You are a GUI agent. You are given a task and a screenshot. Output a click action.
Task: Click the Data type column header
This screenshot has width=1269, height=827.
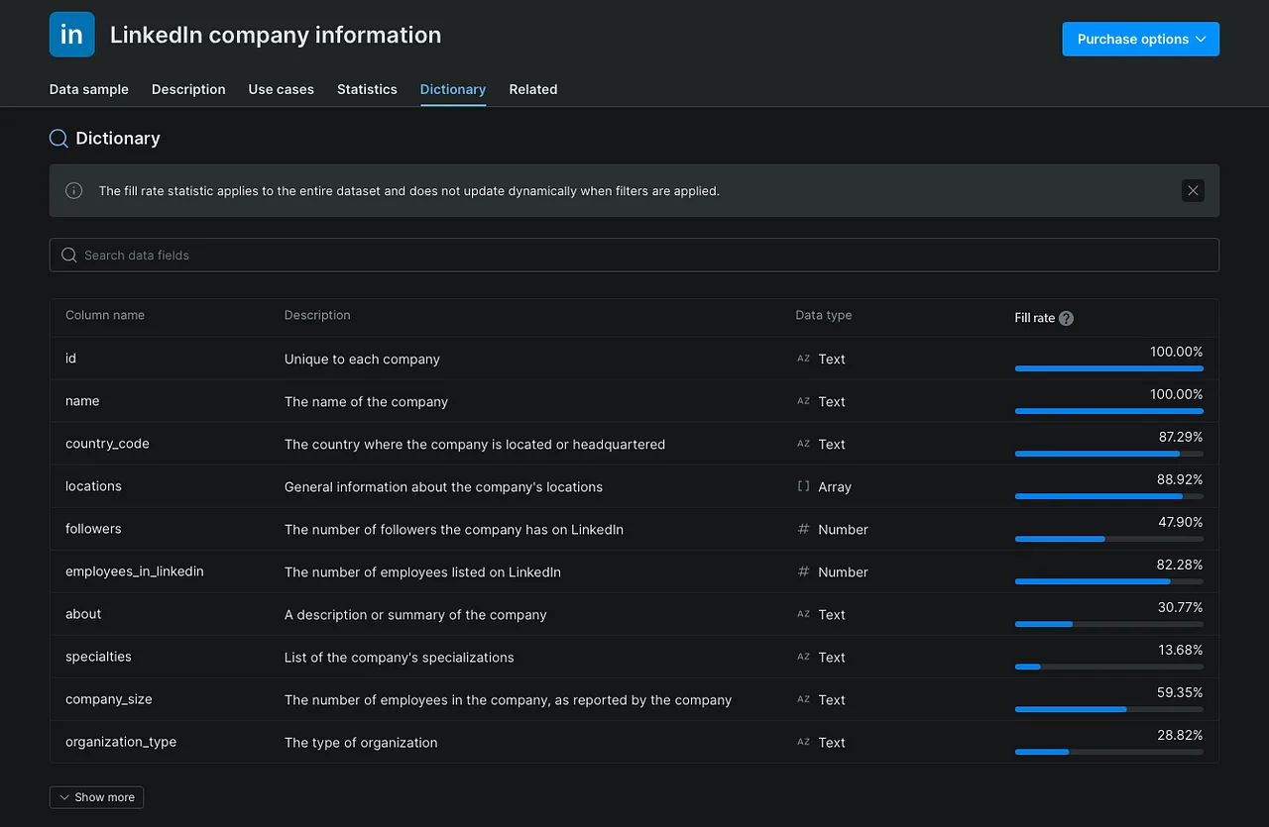tap(824, 315)
